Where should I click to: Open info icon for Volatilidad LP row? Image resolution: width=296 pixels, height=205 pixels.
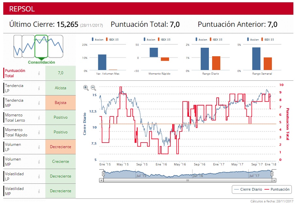(39, 177)
